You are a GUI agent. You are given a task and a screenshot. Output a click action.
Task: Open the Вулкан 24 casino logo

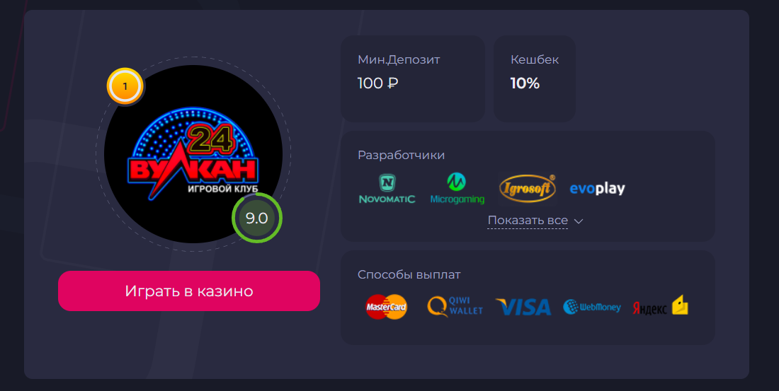(x=193, y=154)
